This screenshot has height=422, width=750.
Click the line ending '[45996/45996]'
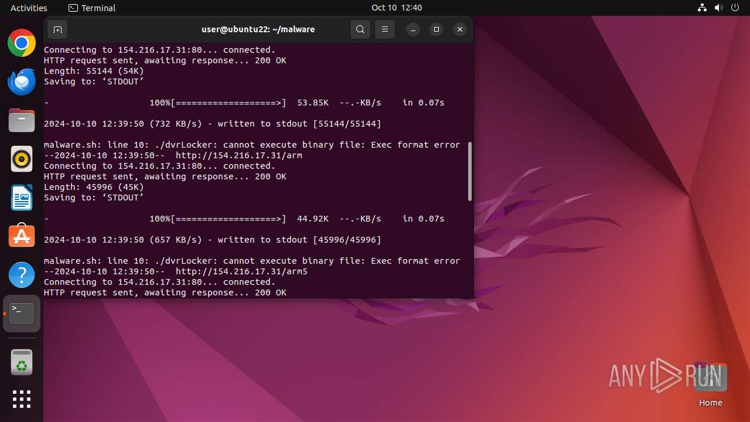213,240
